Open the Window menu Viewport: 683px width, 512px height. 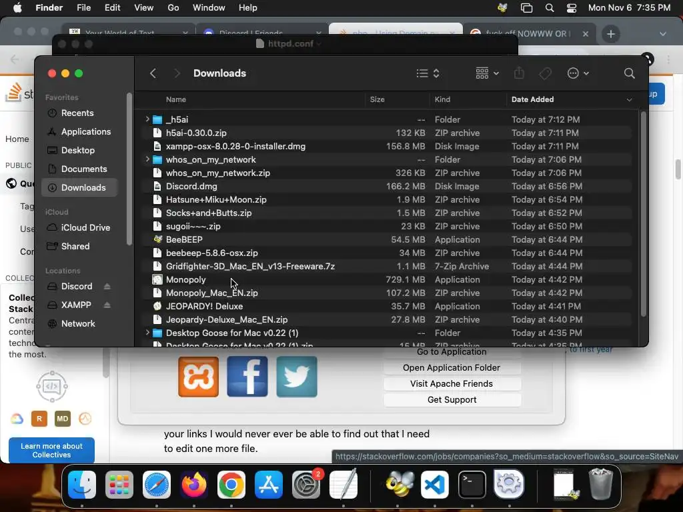[x=209, y=8]
